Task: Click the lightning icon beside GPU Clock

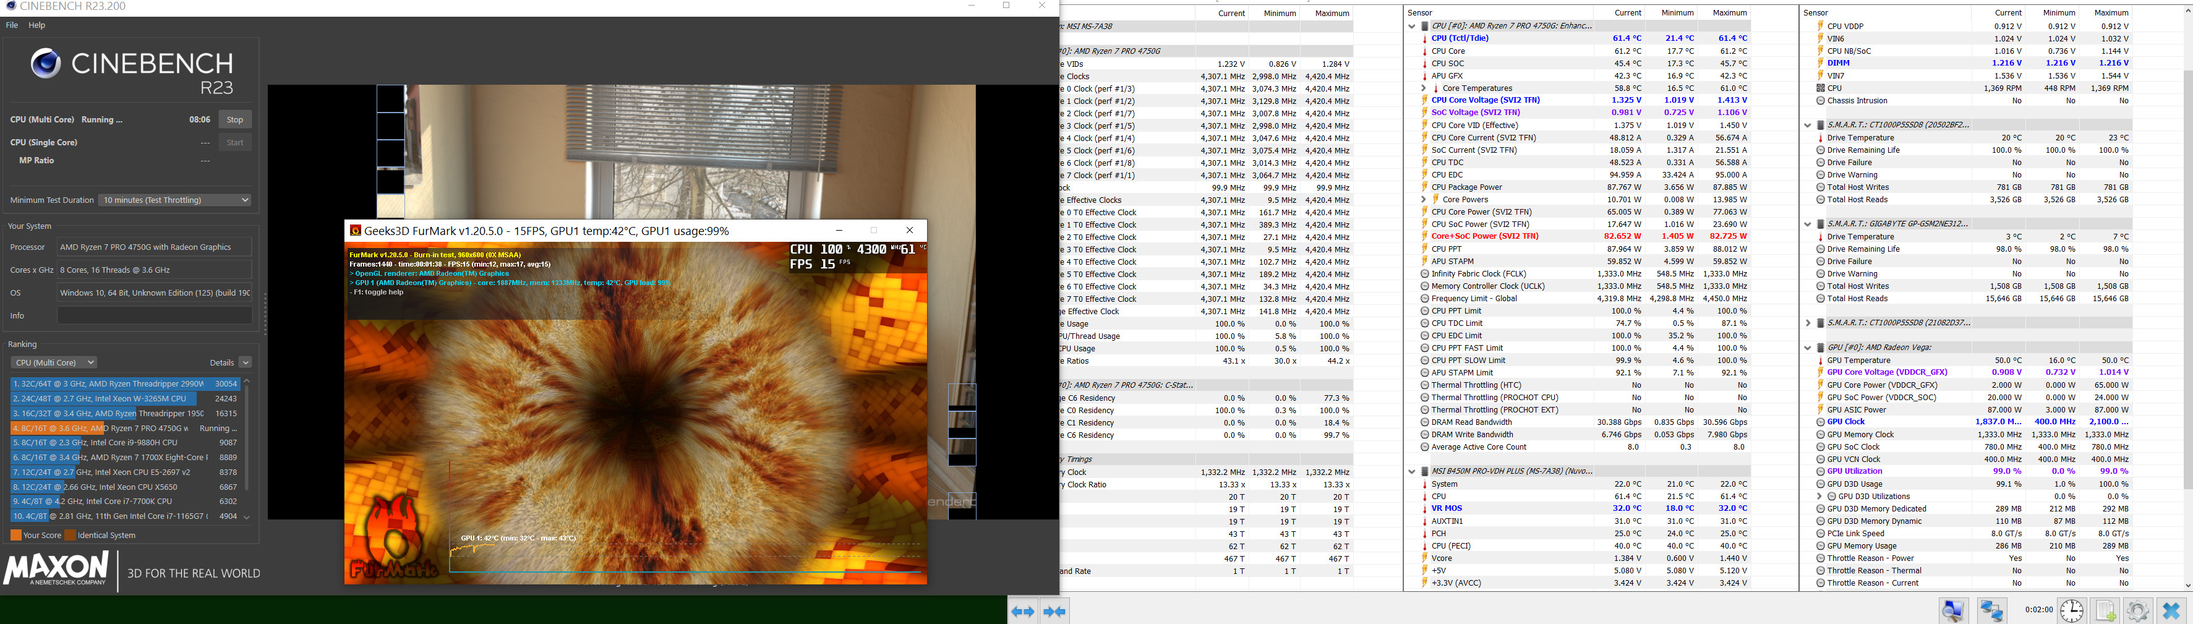Action: point(1820,422)
